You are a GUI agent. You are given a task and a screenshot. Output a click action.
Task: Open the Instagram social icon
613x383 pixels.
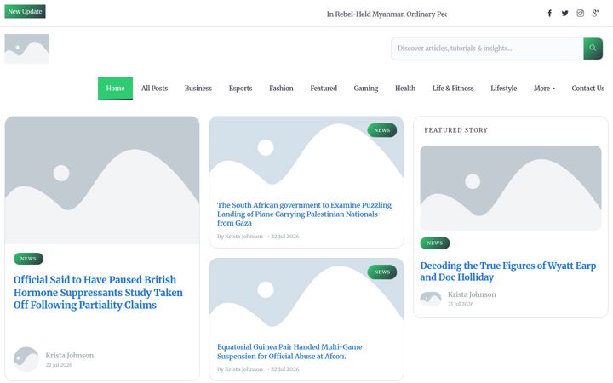(x=580, y=14)
